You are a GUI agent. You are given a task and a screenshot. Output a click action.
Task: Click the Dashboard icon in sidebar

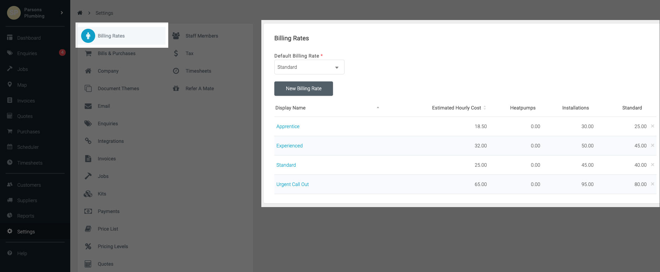tap(10, 38)
